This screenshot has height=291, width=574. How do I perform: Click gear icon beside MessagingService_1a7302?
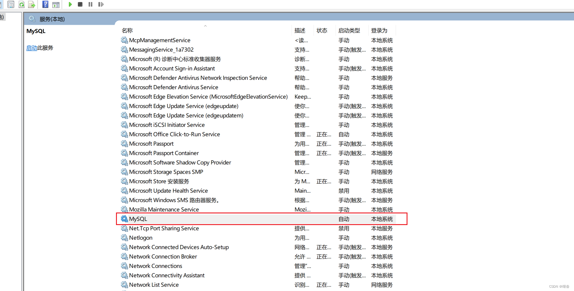[x=124, y=50]
